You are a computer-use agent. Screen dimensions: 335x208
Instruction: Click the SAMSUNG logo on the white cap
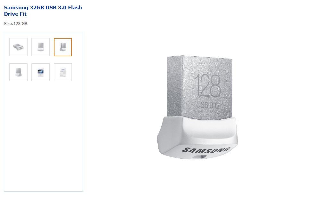[x=206, y=150]
